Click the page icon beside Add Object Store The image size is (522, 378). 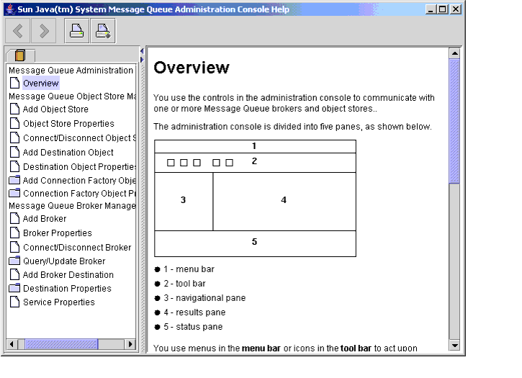coord(14,109)
